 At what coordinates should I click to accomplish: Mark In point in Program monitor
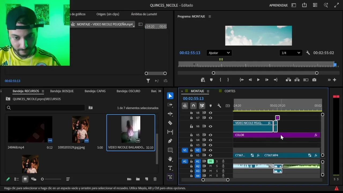click(x=220, y=80)
